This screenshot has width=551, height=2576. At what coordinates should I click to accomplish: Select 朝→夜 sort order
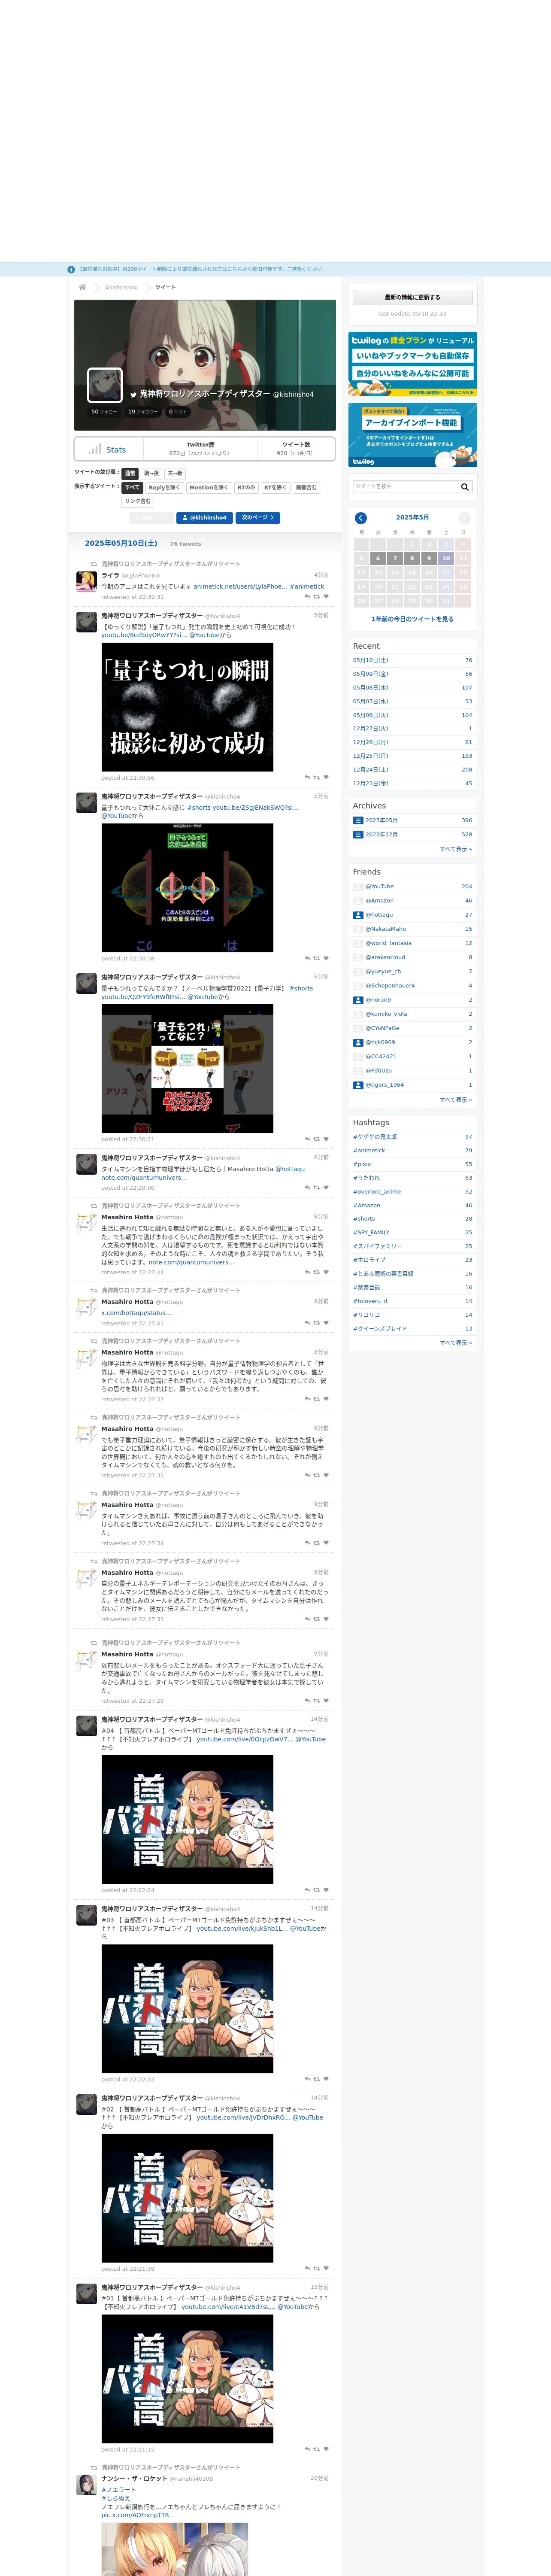coord(151,473)
